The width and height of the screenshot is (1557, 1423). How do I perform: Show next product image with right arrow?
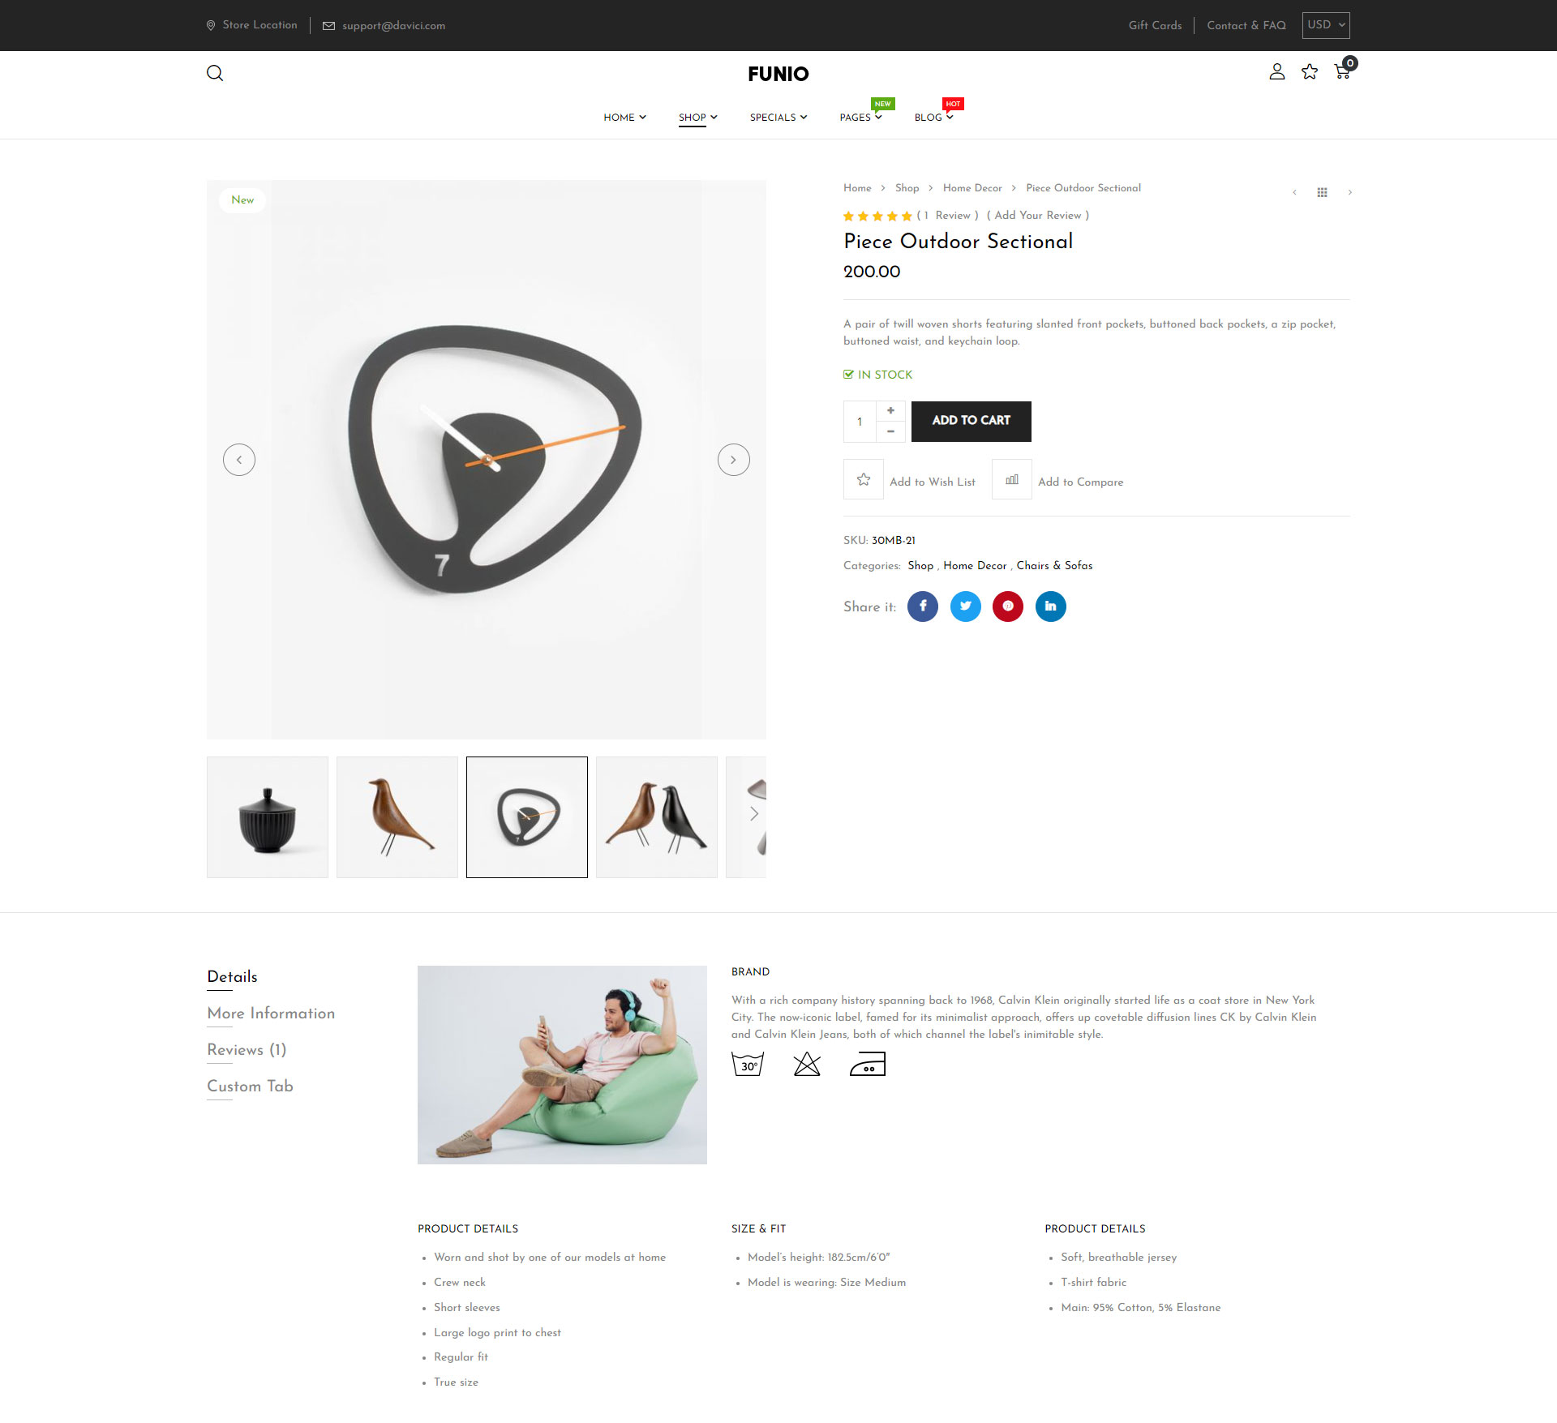734,460
